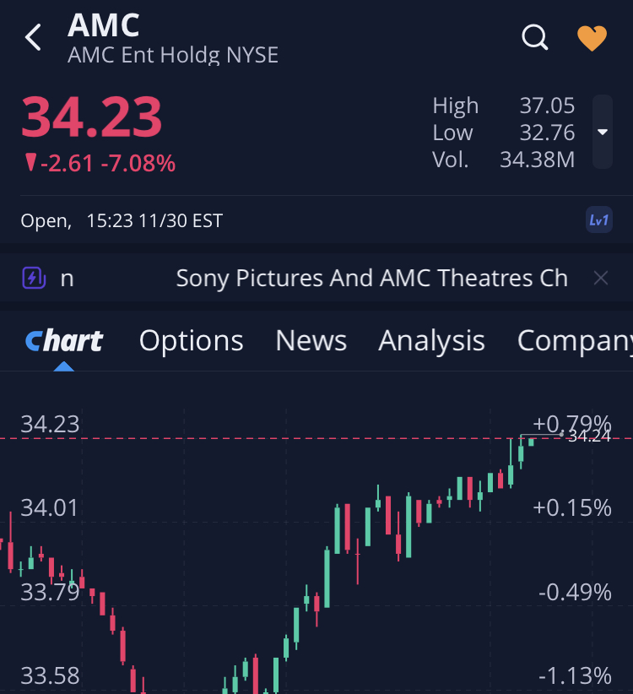Dismiss the Sony Pictures news banner
This screenshot has width=633, height=694.
click(x=600, y=278)
